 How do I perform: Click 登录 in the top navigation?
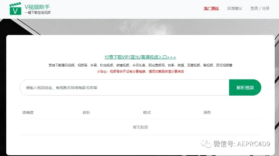[254, 8]
